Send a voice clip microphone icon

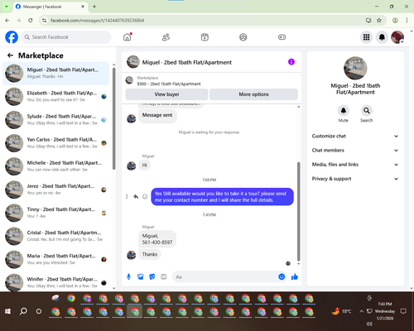click(128, 276)
